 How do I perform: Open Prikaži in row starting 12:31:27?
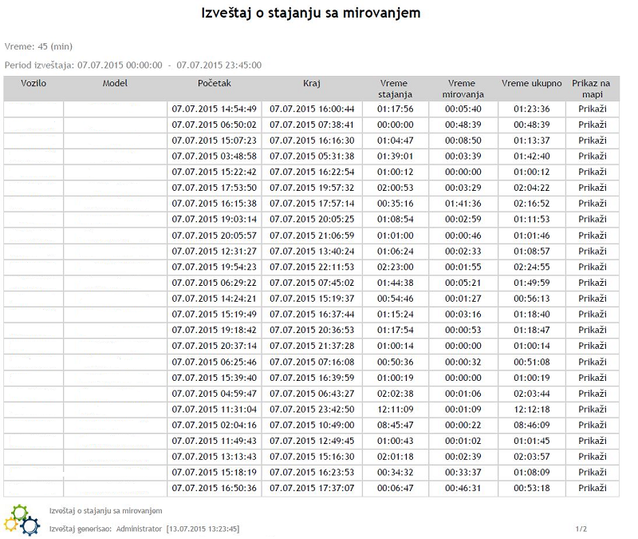(592, 252)
